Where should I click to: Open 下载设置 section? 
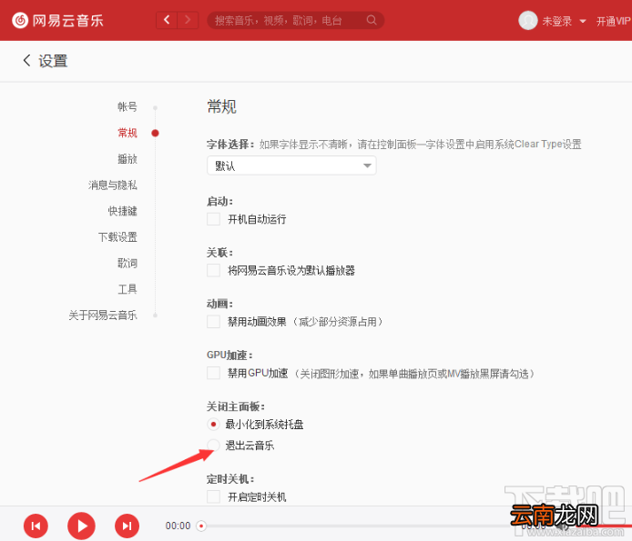tap(117, 237)
